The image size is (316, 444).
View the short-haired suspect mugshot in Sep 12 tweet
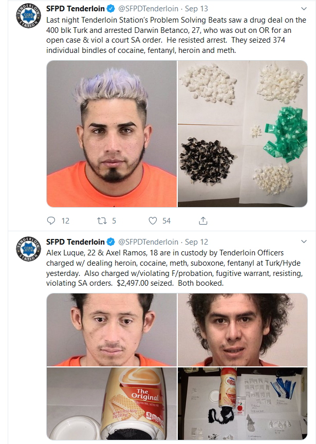tap(112, 330)
